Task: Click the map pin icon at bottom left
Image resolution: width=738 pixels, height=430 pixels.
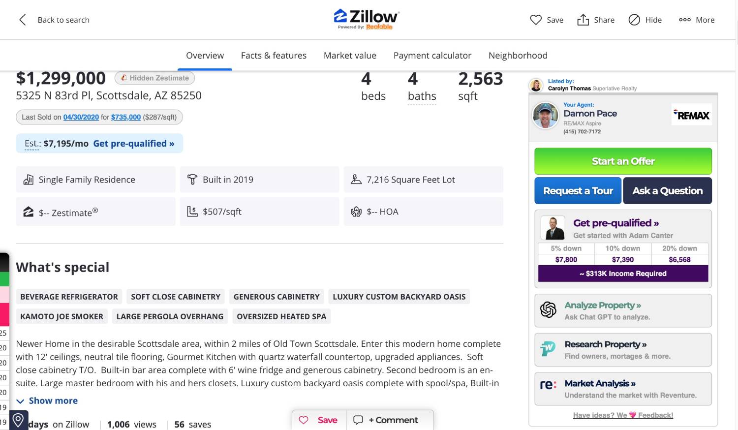Action: (18, 420)
